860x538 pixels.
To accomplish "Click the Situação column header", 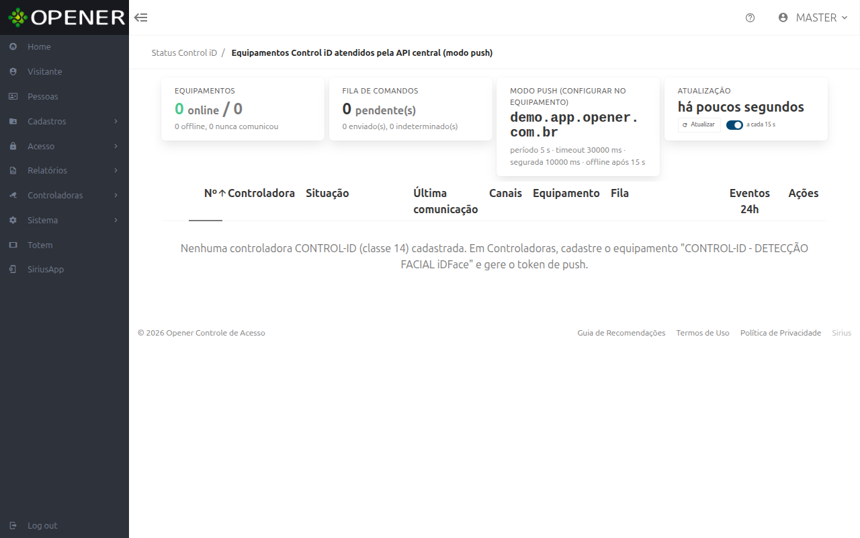I will click(x=327, y=193).
